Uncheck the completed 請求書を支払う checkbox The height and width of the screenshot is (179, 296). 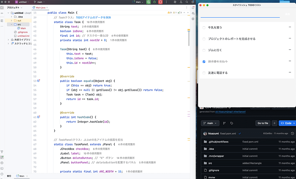204,62
